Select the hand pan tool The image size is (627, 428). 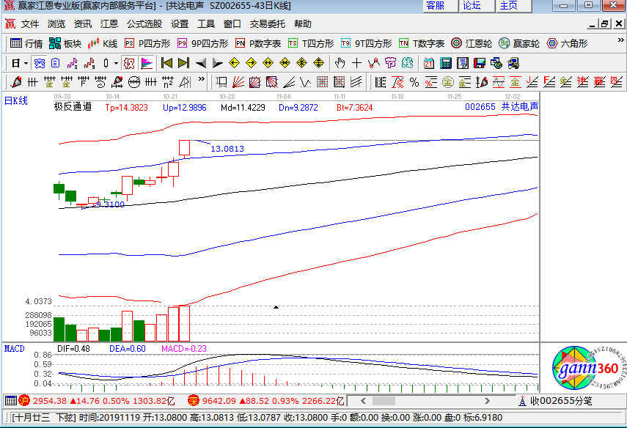[340, 63]
